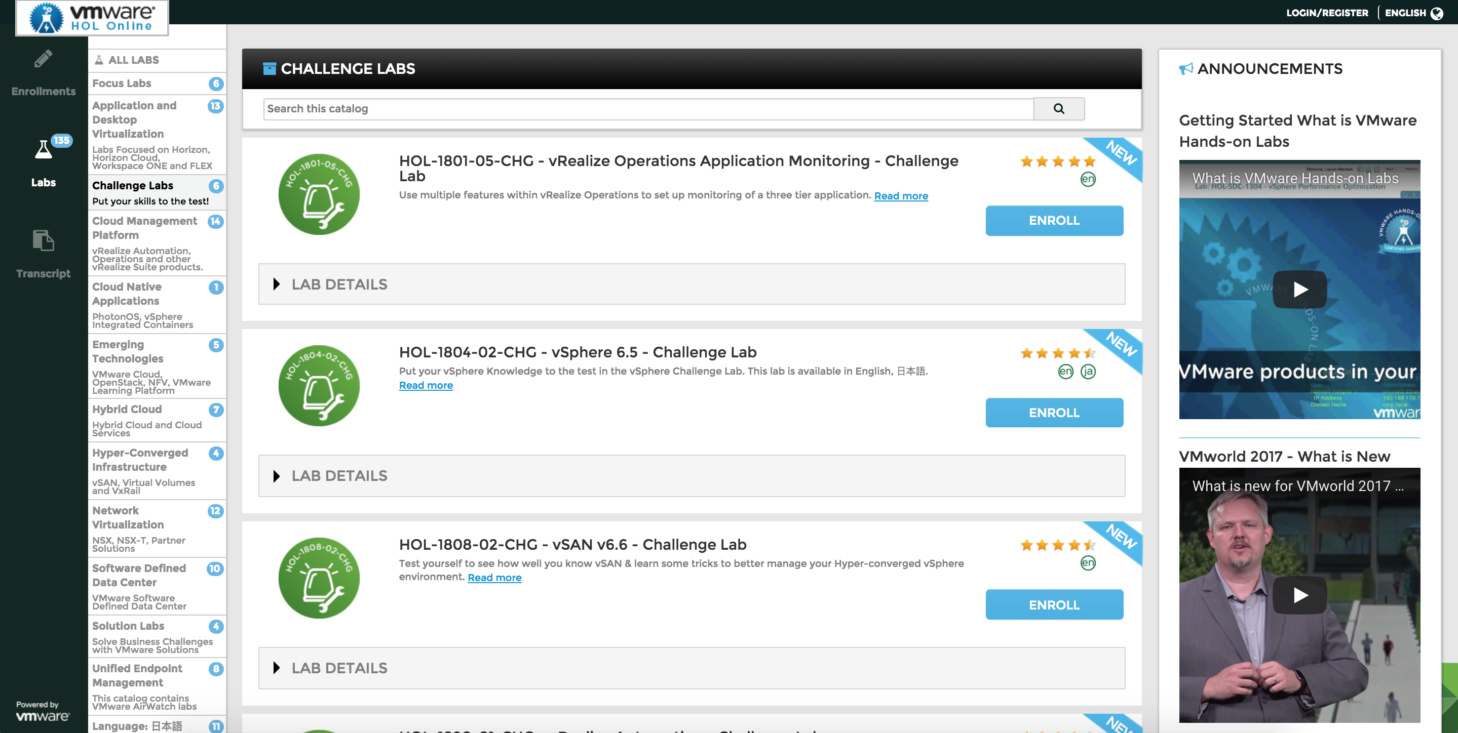Click the search magnifying glass icon

[1058, 108]
